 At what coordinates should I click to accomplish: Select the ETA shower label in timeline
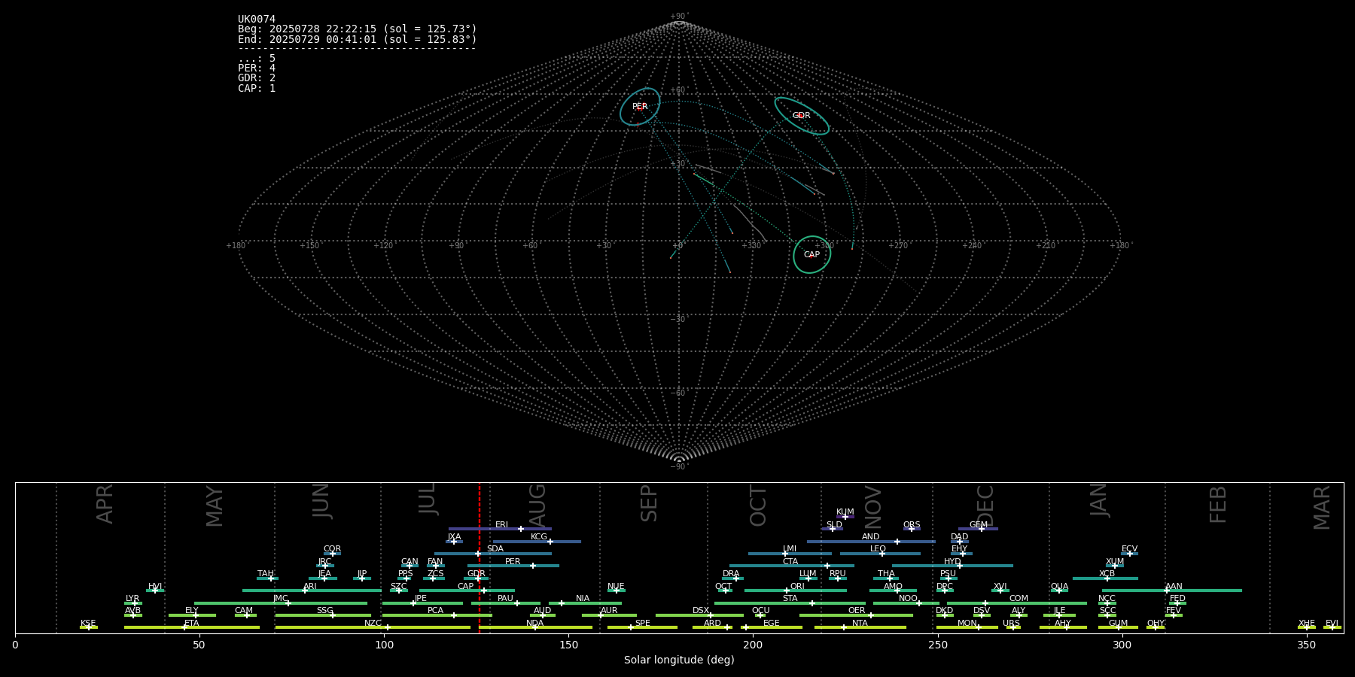coord(192,624)
